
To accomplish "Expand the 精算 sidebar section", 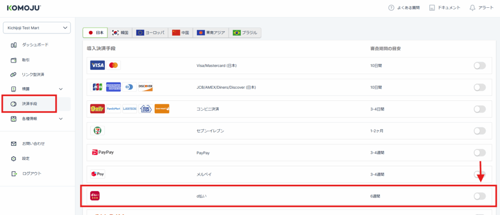I will point(61,89).
